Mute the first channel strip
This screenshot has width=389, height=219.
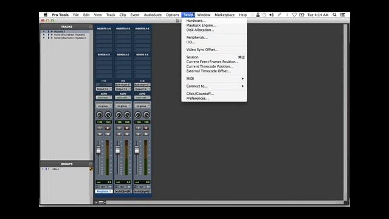(108, 134)
